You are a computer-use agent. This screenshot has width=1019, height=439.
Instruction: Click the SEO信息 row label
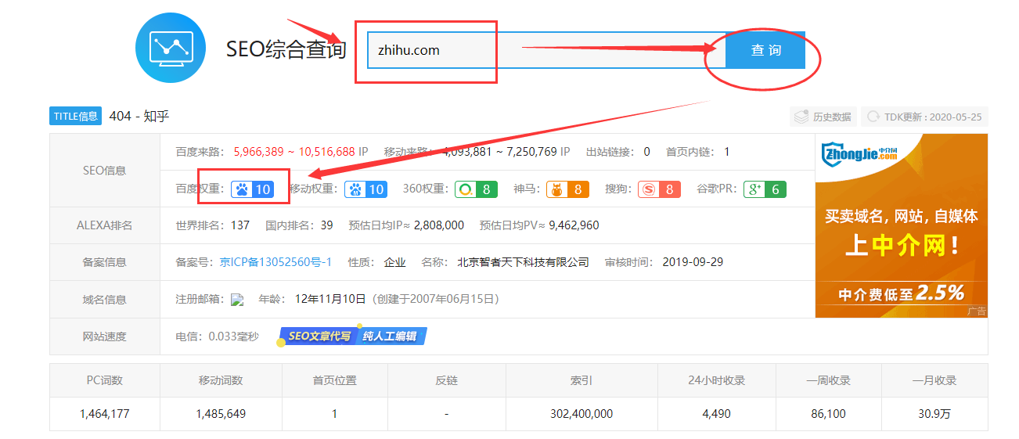(104, 170)
